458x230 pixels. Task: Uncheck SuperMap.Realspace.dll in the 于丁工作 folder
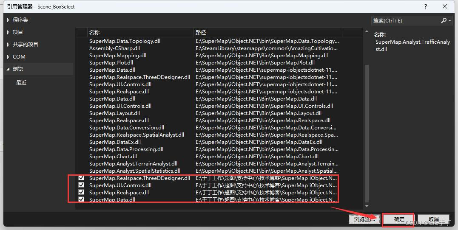click(x=81, y=192)
